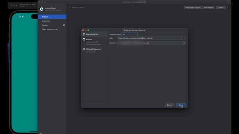Cancel the Get from Version Control dialog
The image size is (239, 134).
point(170,105)
